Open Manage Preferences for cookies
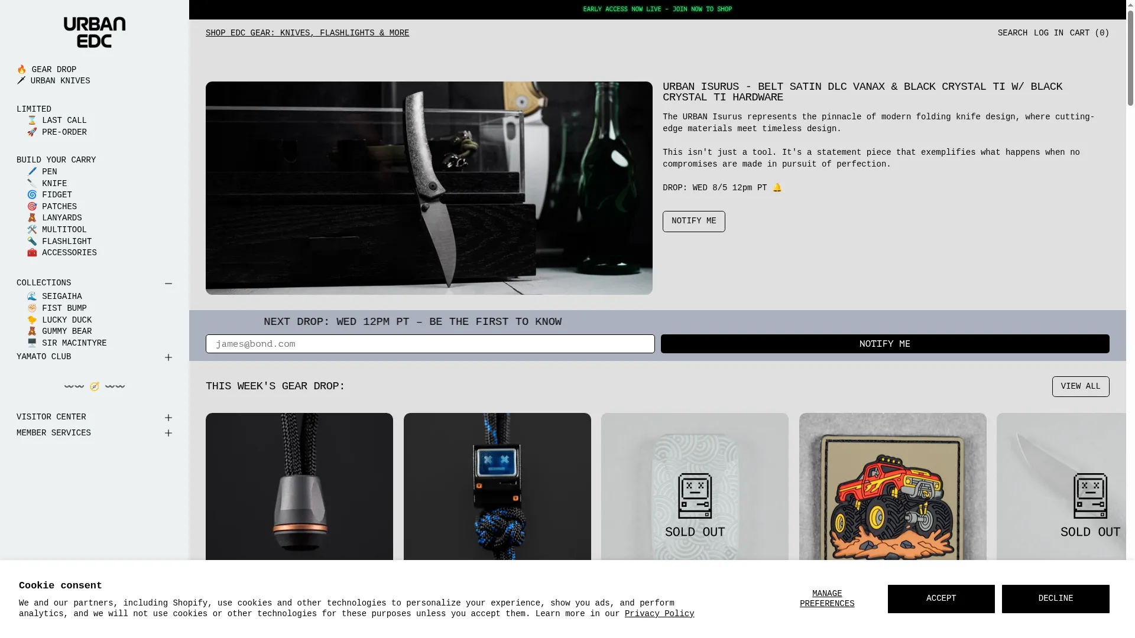Screen dimensions: 1135x638 [x=826, y=598]
